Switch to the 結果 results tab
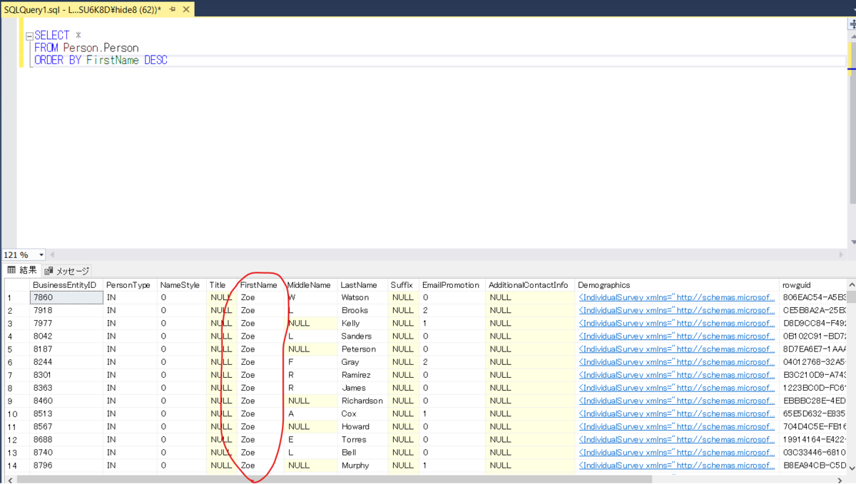 (x=22, y=270)
